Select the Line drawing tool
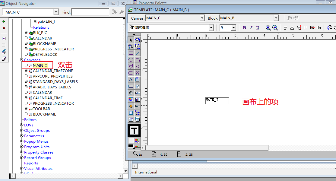 click(138, 53)
